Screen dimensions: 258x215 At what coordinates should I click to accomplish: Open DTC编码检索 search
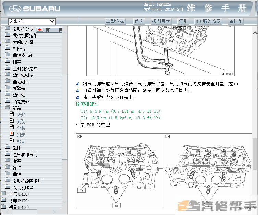[x=208, y=21]
